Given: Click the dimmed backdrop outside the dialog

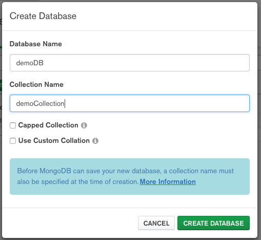Looking at the screenshot, I should pos(259,120).
